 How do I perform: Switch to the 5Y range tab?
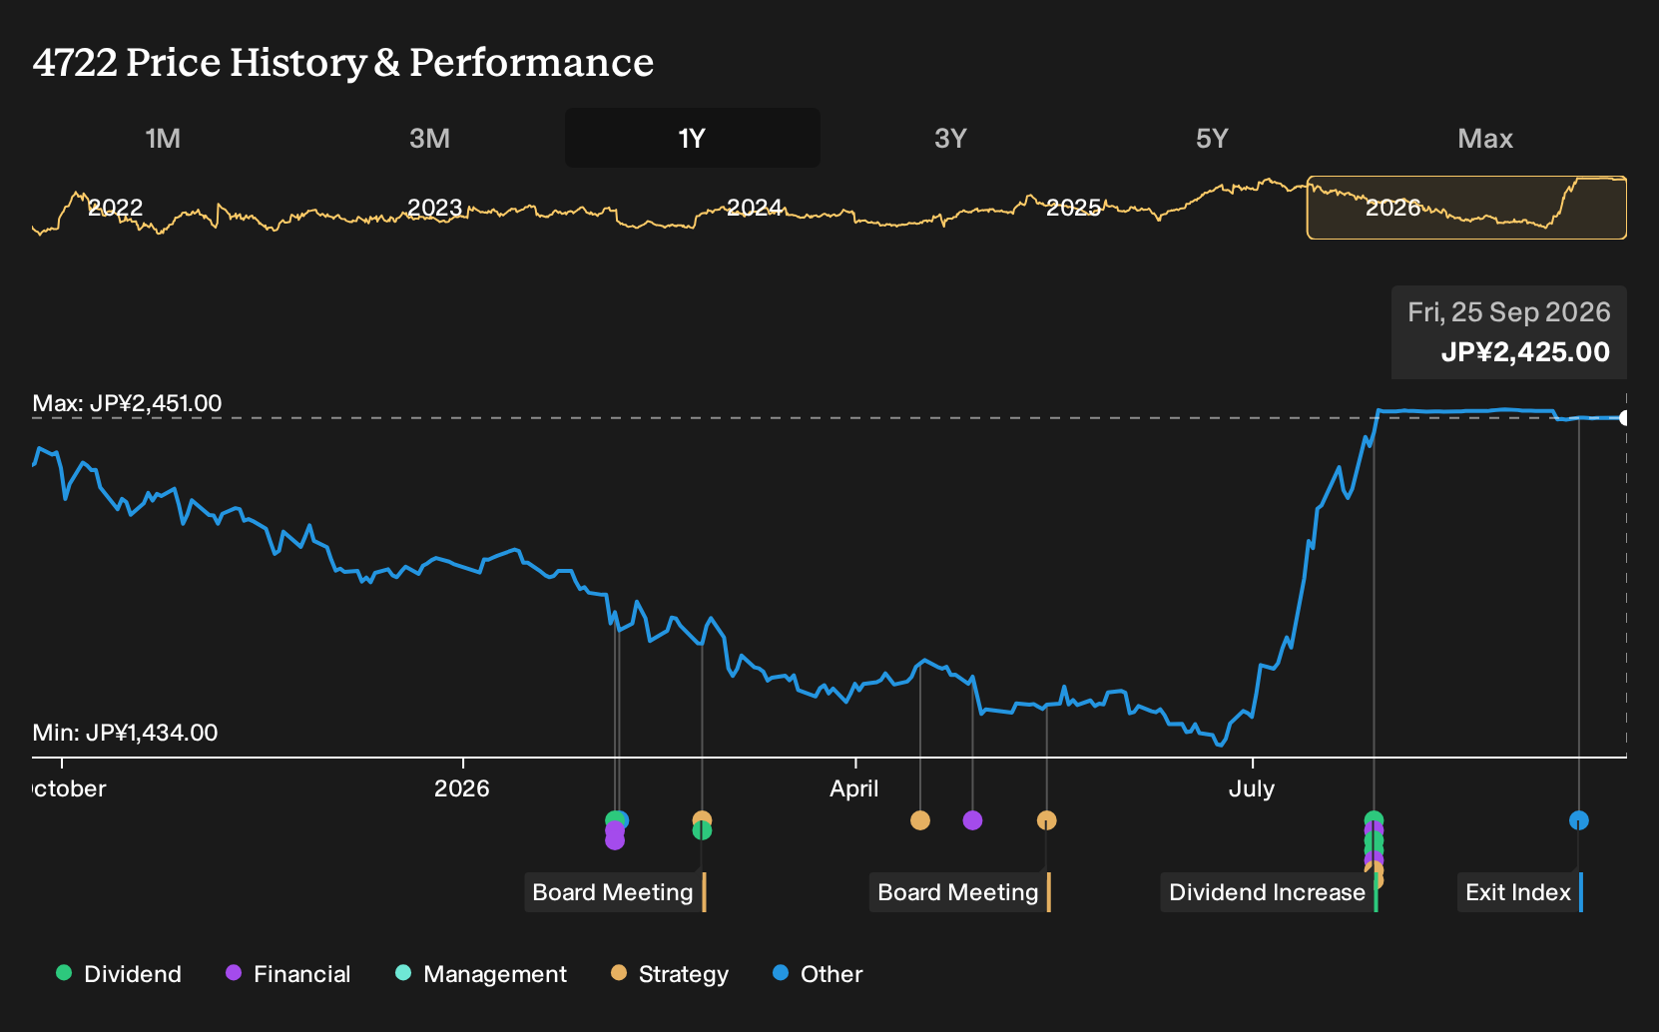tap(1212, 138)
